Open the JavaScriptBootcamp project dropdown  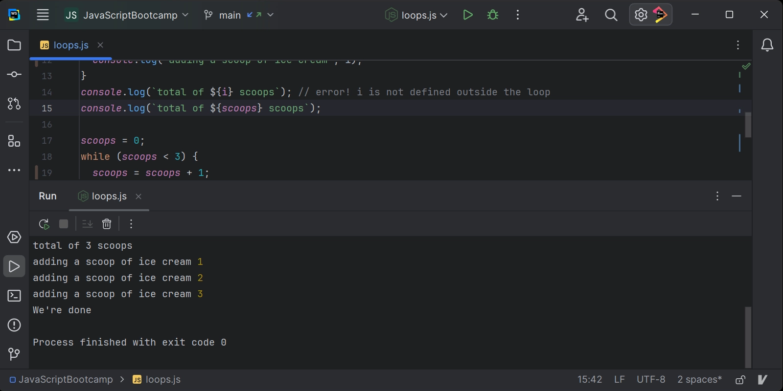tap(127, 15)
